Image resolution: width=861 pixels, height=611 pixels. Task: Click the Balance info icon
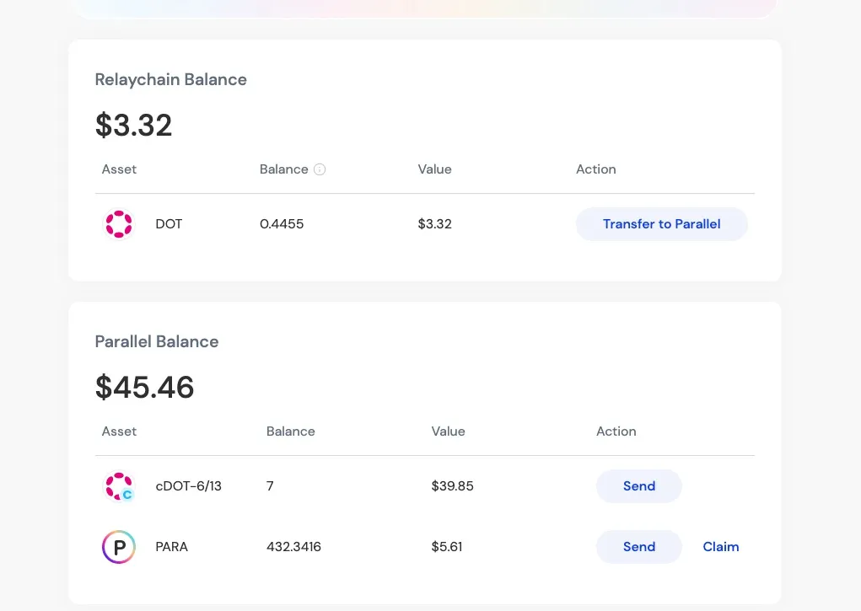320,169
